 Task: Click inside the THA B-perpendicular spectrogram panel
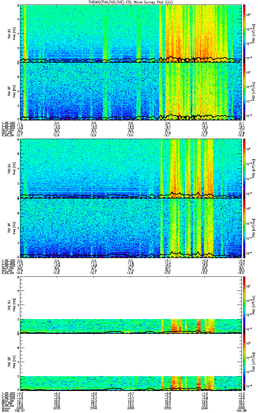(x=131, y=33)
